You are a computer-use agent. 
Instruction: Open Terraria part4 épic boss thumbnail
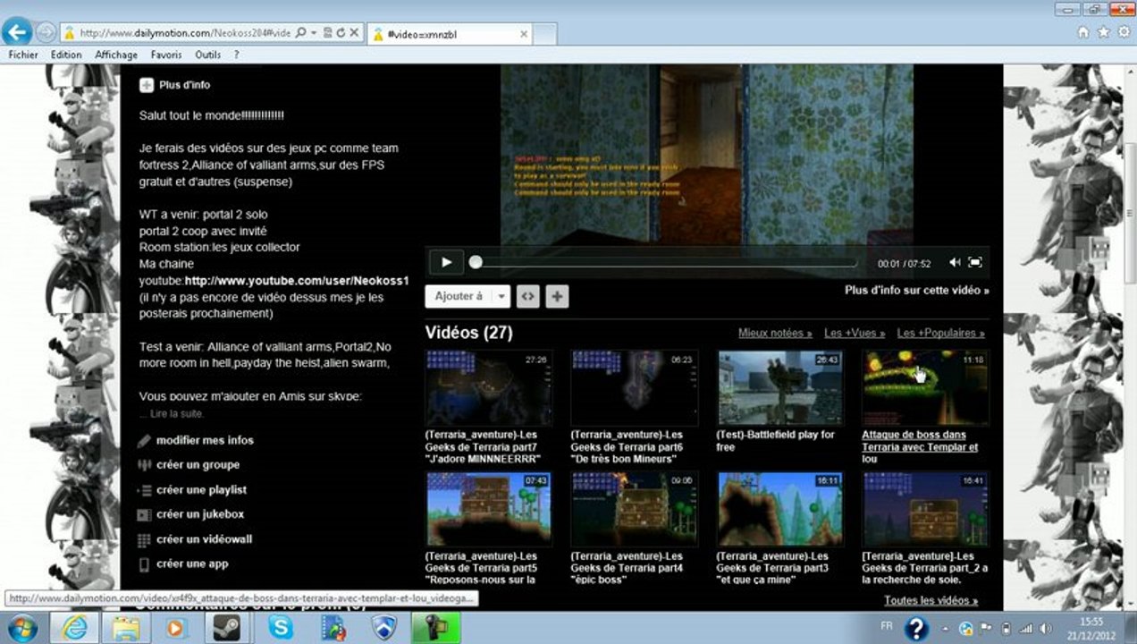tap(634, 509)
